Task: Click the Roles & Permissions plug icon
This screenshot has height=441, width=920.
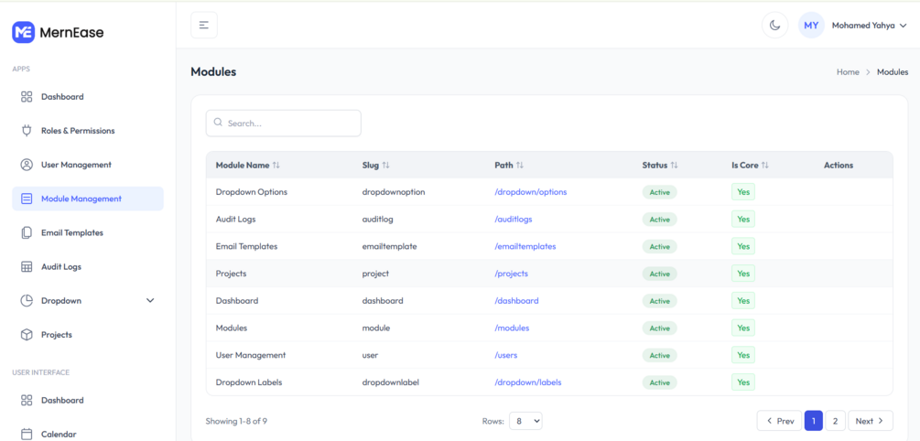Action: pos(27,131)
